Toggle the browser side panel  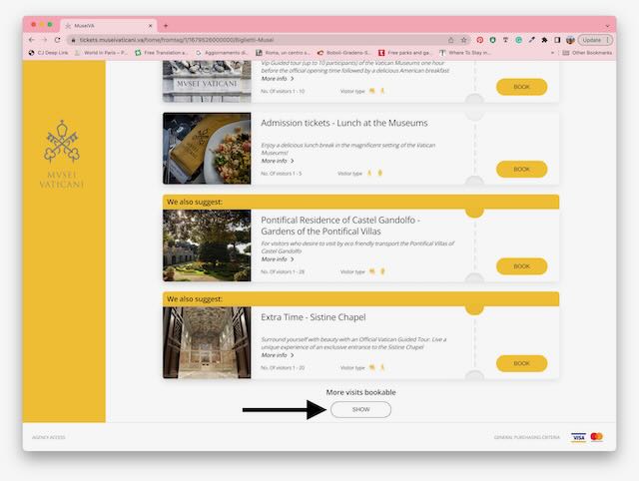[557, 40]
